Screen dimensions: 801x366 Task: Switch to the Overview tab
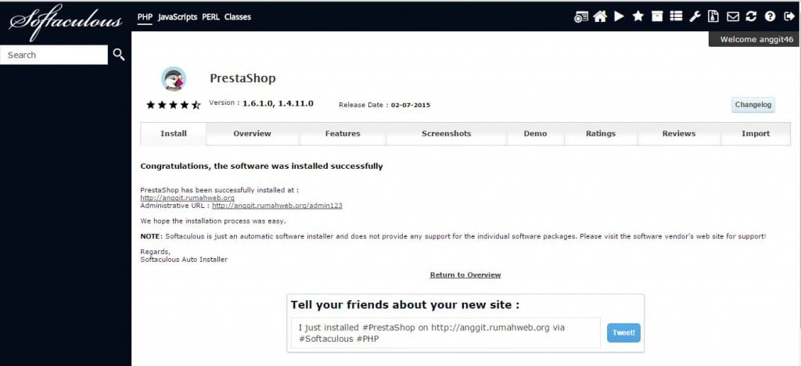253,134
